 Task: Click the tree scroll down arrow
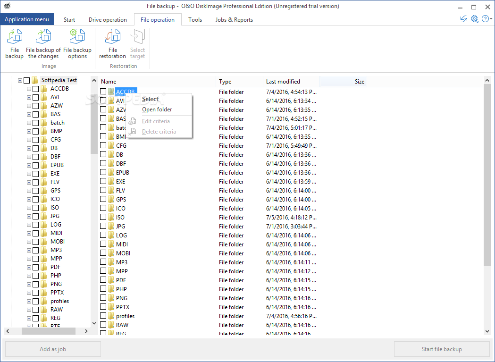tap(94, 323)
